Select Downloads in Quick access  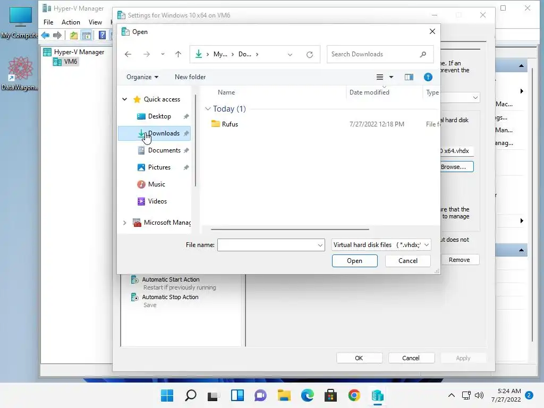click(x=155, y=133)
